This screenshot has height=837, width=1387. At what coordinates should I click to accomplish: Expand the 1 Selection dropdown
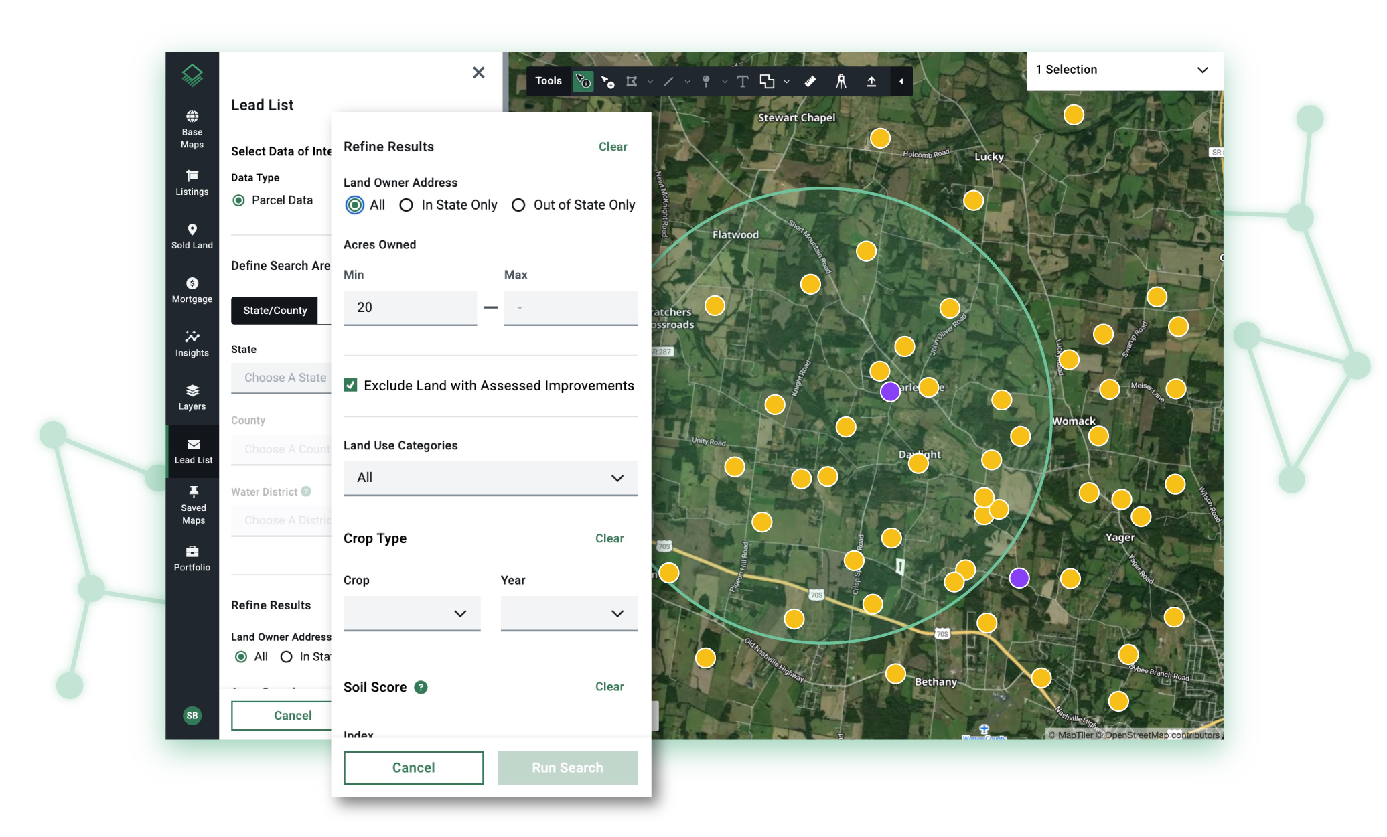[x=1124, y=70]
